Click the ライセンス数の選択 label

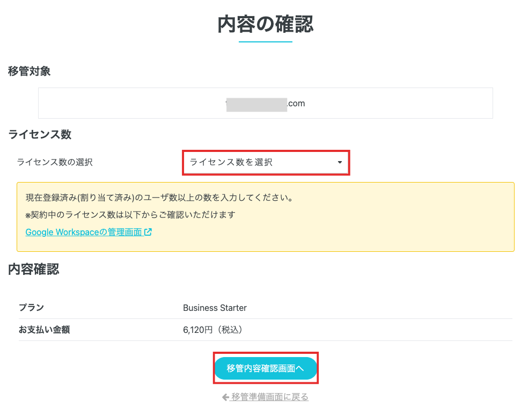55,162
